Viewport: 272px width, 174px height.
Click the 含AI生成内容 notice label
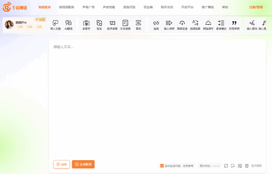177,166
